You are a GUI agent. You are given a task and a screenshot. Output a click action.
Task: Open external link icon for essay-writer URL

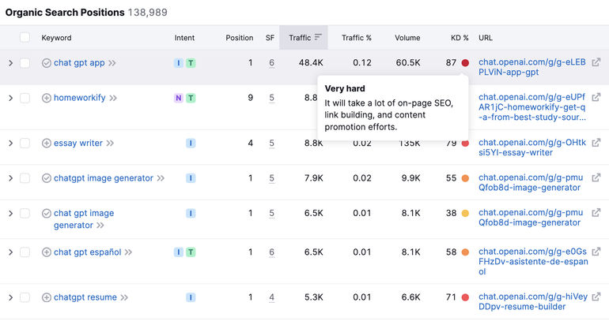point(596,143)
